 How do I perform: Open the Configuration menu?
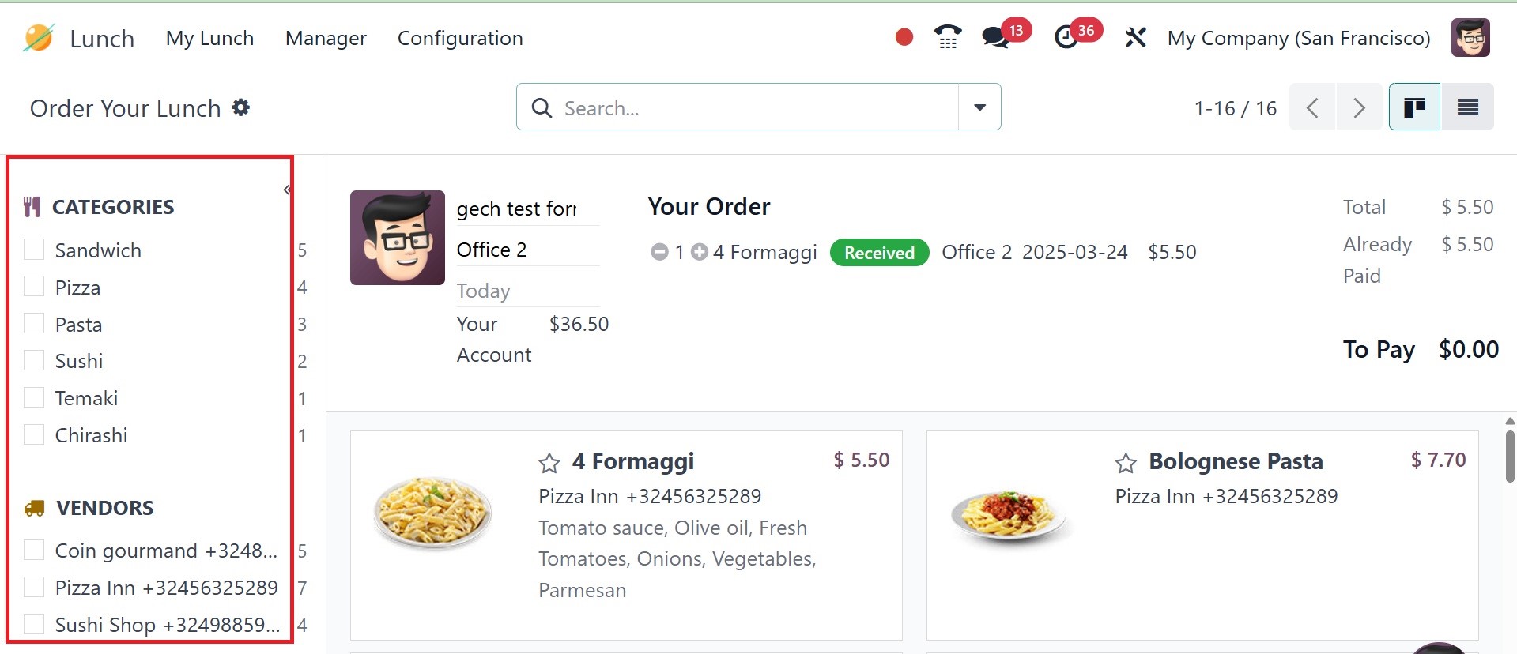460,38
